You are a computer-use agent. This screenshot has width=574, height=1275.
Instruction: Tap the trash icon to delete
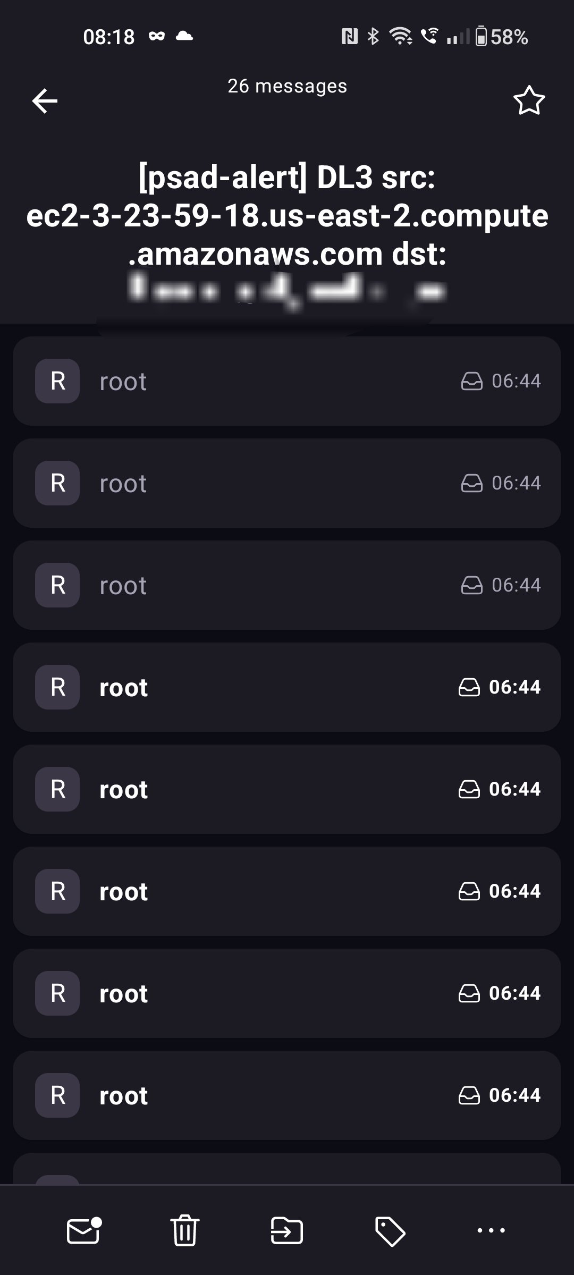click(x=185, y=1230)
